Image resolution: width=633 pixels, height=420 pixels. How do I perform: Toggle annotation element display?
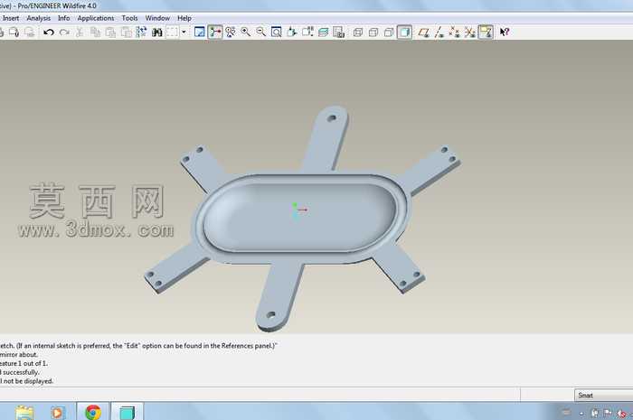tap(486, 33)
